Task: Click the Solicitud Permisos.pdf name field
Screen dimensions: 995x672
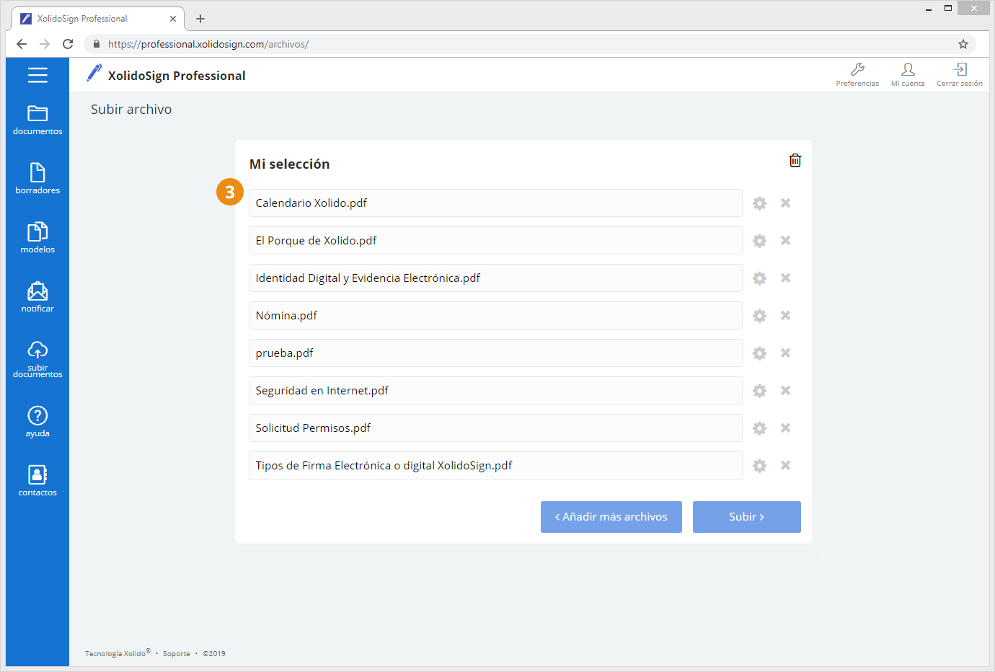Action: [496, 428]
